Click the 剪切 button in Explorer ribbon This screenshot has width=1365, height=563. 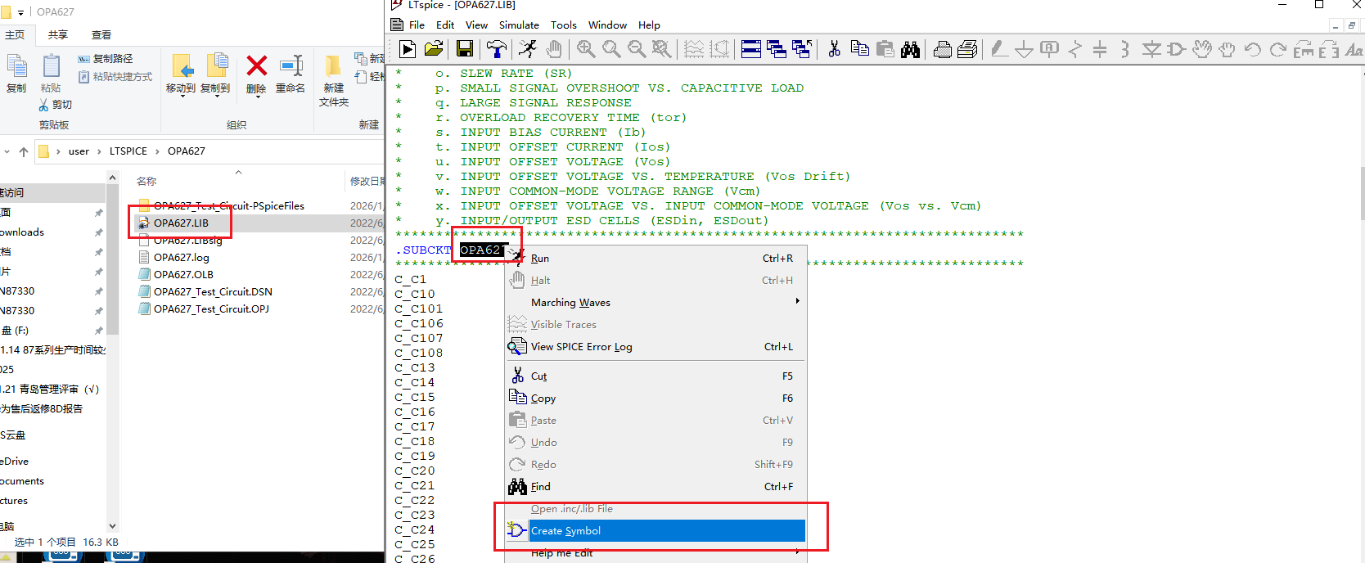coord(56,105)
